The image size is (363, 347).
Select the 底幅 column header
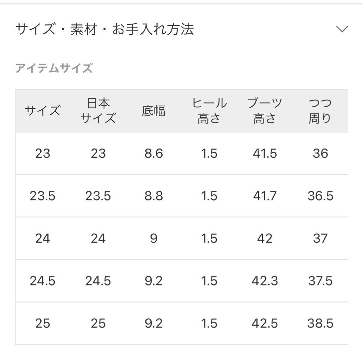click(154, 111)
